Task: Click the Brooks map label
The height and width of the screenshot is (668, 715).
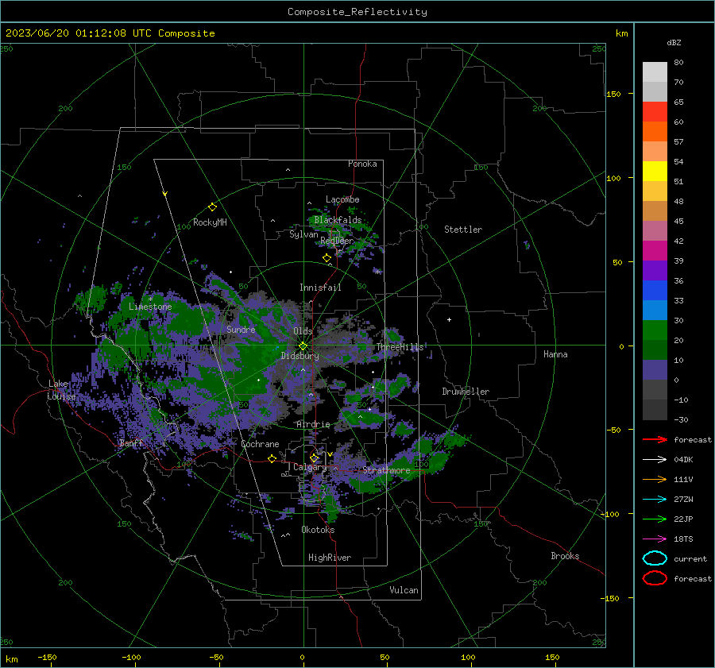Action: (565, 556)
